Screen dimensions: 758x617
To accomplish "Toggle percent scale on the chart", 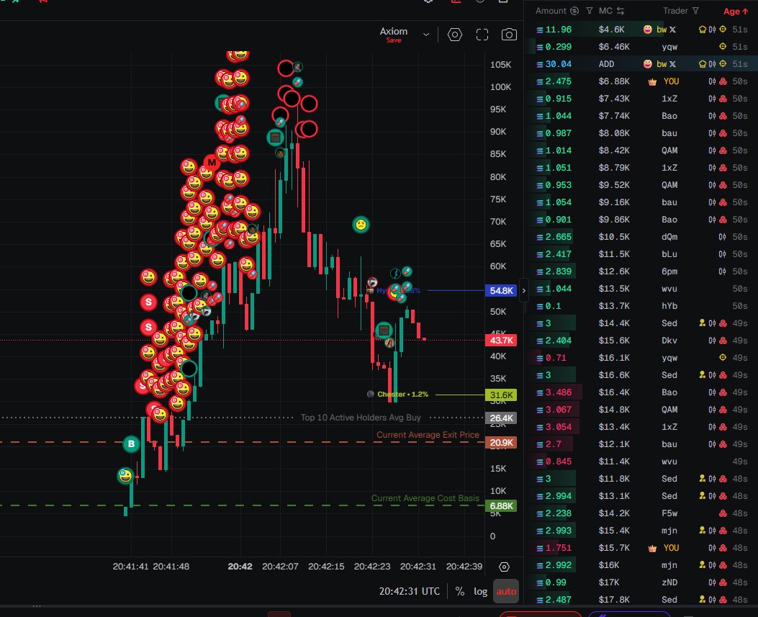I will 459,591.
